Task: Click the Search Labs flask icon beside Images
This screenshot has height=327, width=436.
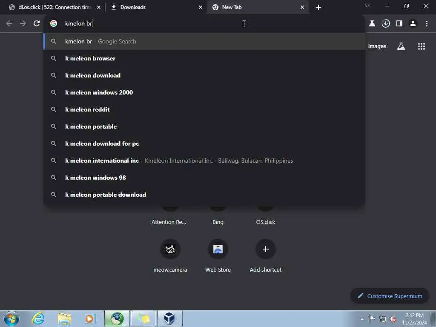Action: point(401,46)
